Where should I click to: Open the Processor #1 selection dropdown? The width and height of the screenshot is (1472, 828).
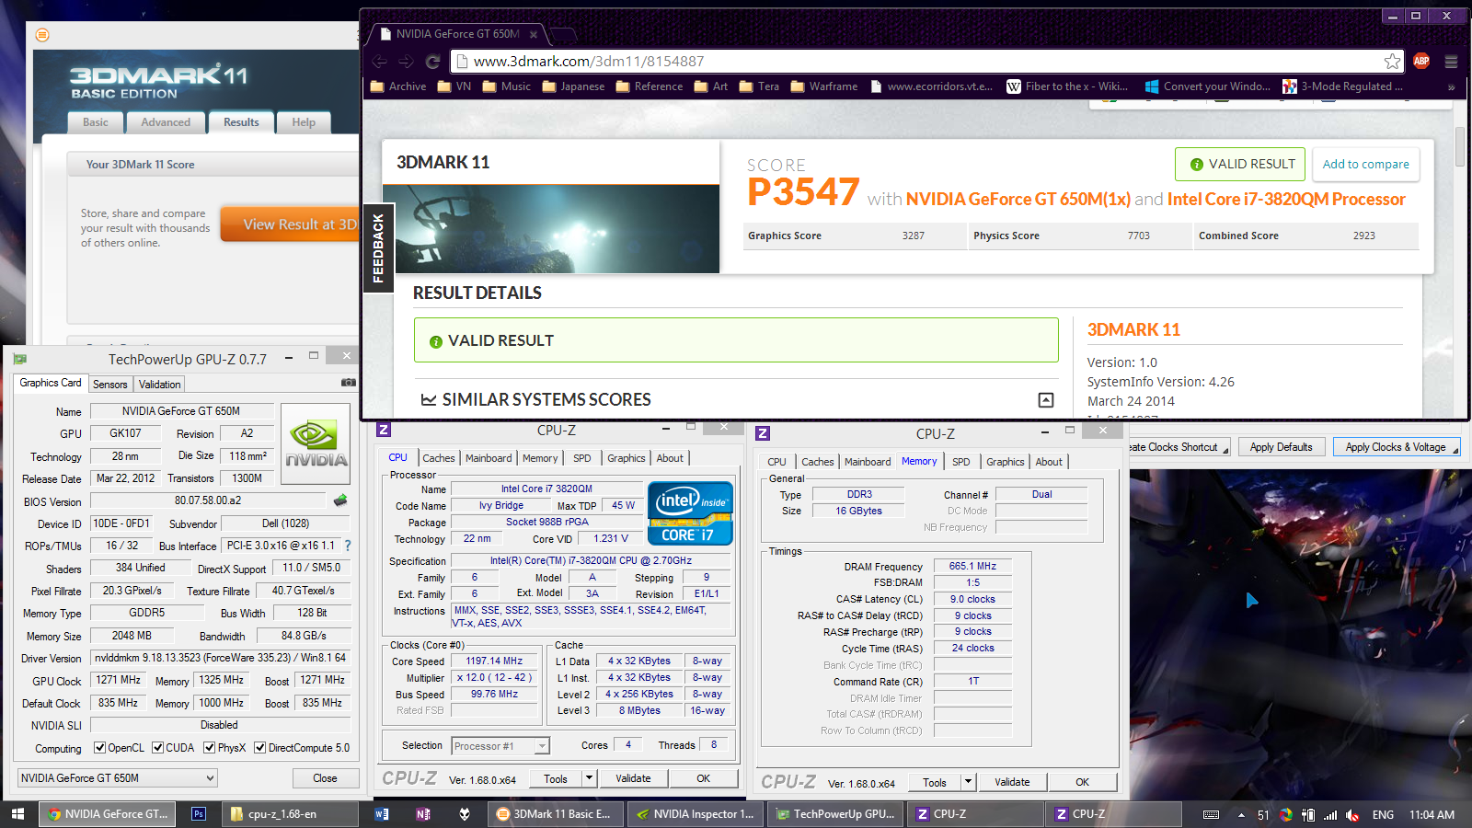click(500, 746)
